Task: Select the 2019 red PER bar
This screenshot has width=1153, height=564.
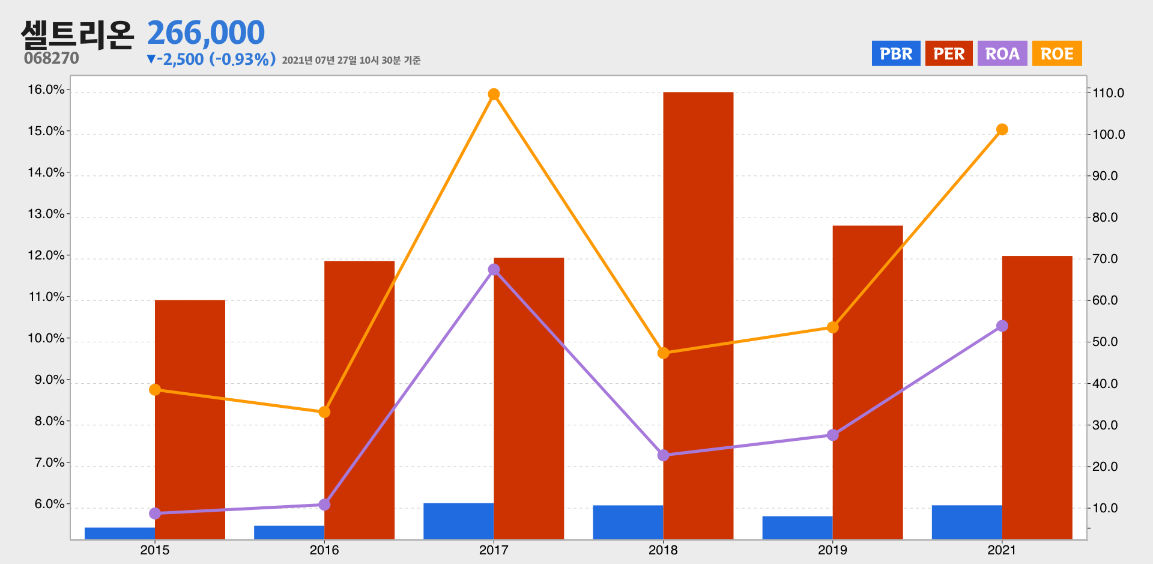Action: [x=868, y=382]
